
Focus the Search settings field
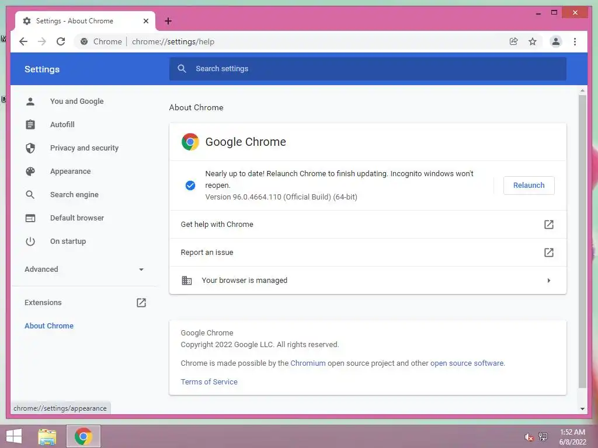point(368,69)
